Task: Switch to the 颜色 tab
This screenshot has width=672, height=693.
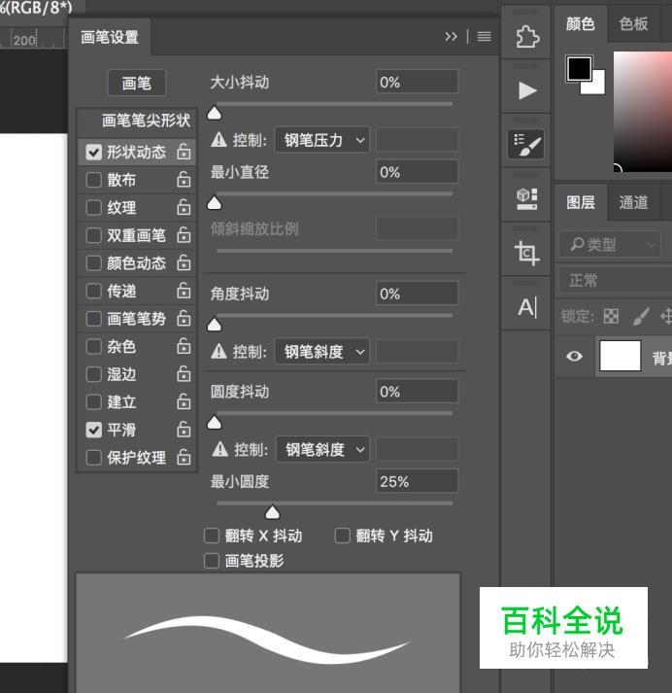Action: pos(580,24)
